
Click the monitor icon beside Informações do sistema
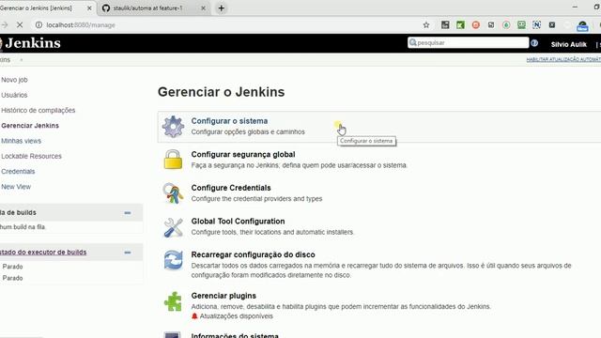[172, 335]
